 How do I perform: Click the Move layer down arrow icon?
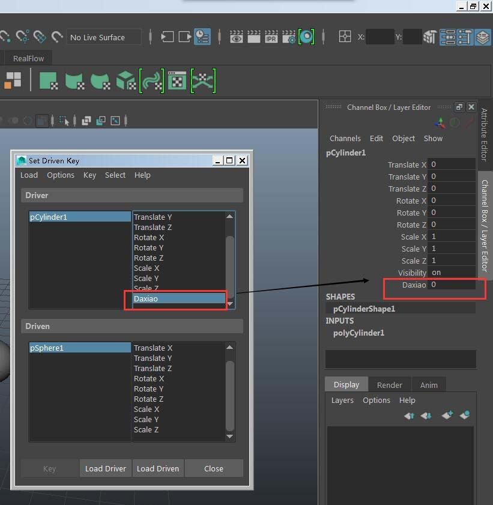[x=426, y=416]
